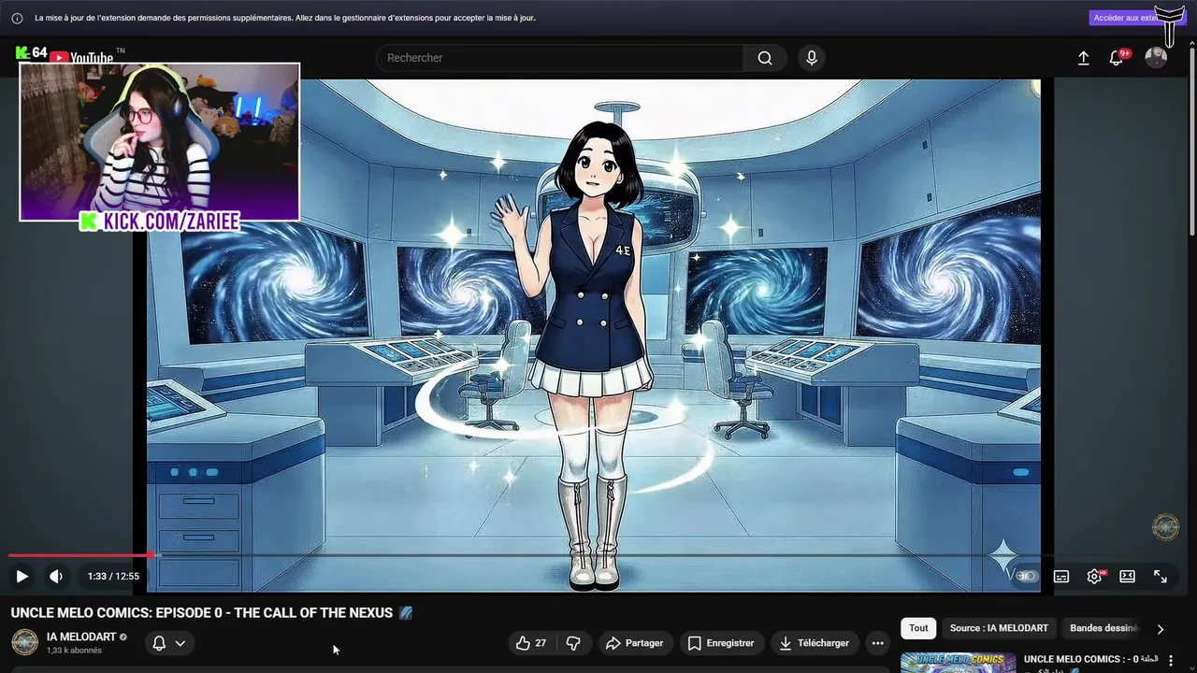Open the upload/create icon in header
The height and width of the screenshot is (673, 1197).
[x=1084, y=58]
